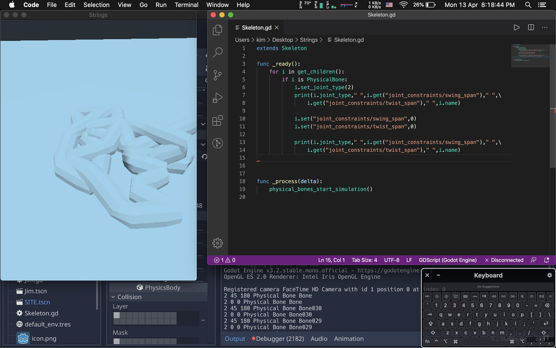Tap the fast forward key on Keyboard viewer
Viewport: 556px width, 348px height.
513,296
